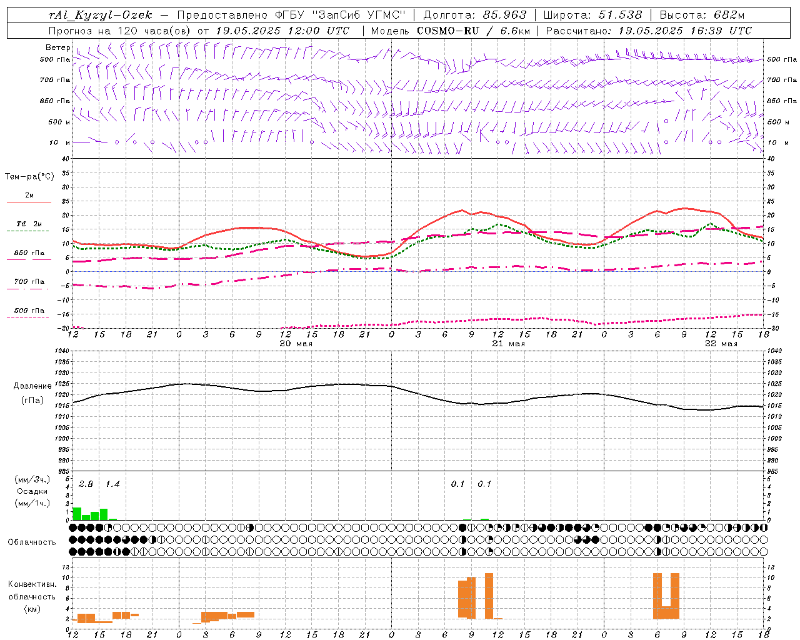The height and width of the screenshot is (640, 800).
Task: Click the (мм/3ч.) precipitation unit label
Action: coord(32,479)
